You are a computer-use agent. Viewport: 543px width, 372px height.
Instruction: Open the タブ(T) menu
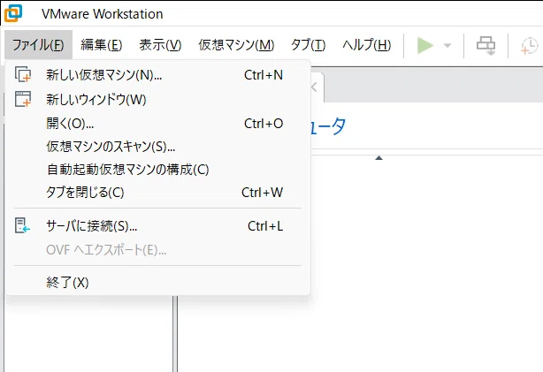point(308,45)
